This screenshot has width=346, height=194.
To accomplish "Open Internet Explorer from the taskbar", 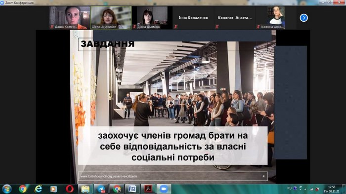I will coord(38,189).
